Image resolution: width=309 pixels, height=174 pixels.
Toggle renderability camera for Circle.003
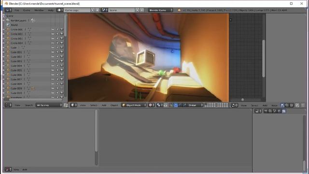click(x=62, y=43)
